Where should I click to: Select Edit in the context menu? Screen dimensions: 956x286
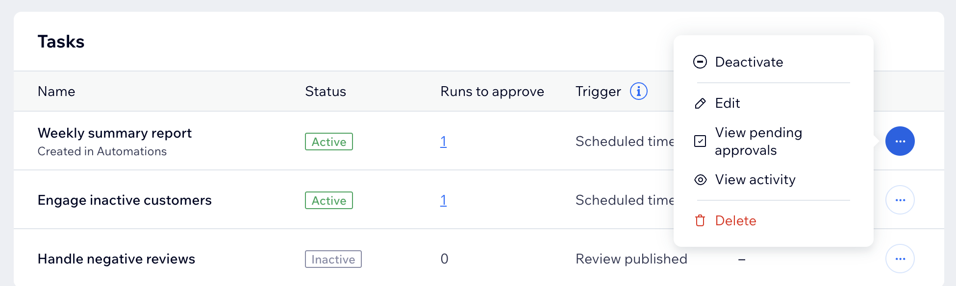coord(728,103)
